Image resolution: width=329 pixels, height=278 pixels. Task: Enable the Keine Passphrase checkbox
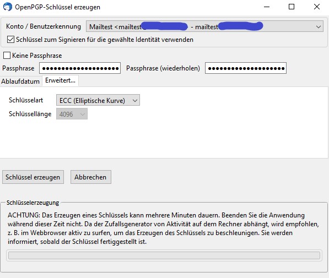pos(7,56)
